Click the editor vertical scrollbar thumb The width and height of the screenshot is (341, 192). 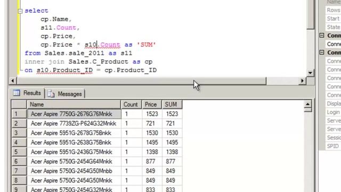point(310,14)
